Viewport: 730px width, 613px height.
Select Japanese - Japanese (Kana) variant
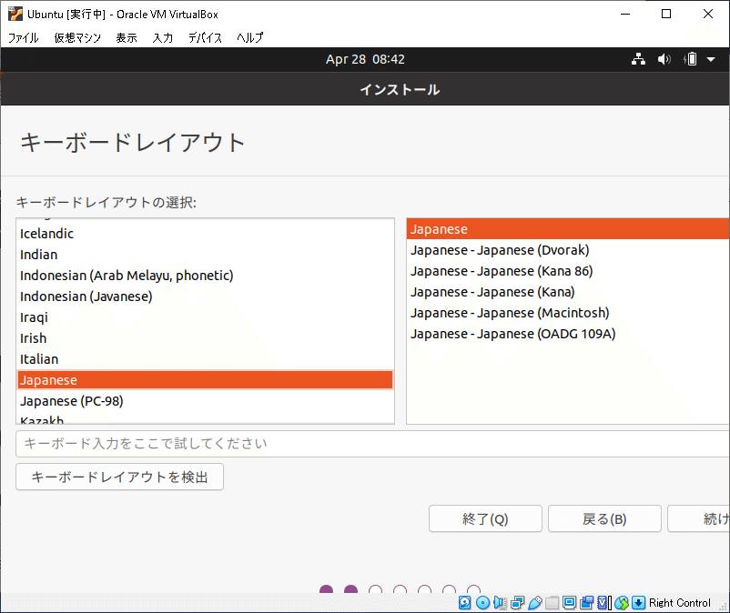pos(568,292)
